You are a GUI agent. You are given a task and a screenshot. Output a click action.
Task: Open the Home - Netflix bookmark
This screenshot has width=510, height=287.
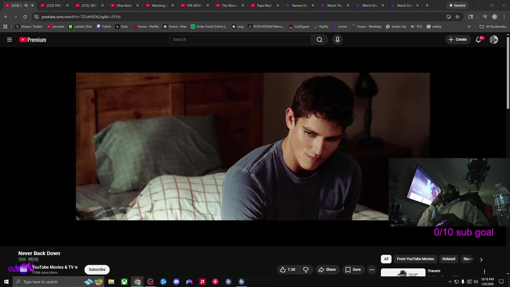pyautogui.click(x=145, y=26)
